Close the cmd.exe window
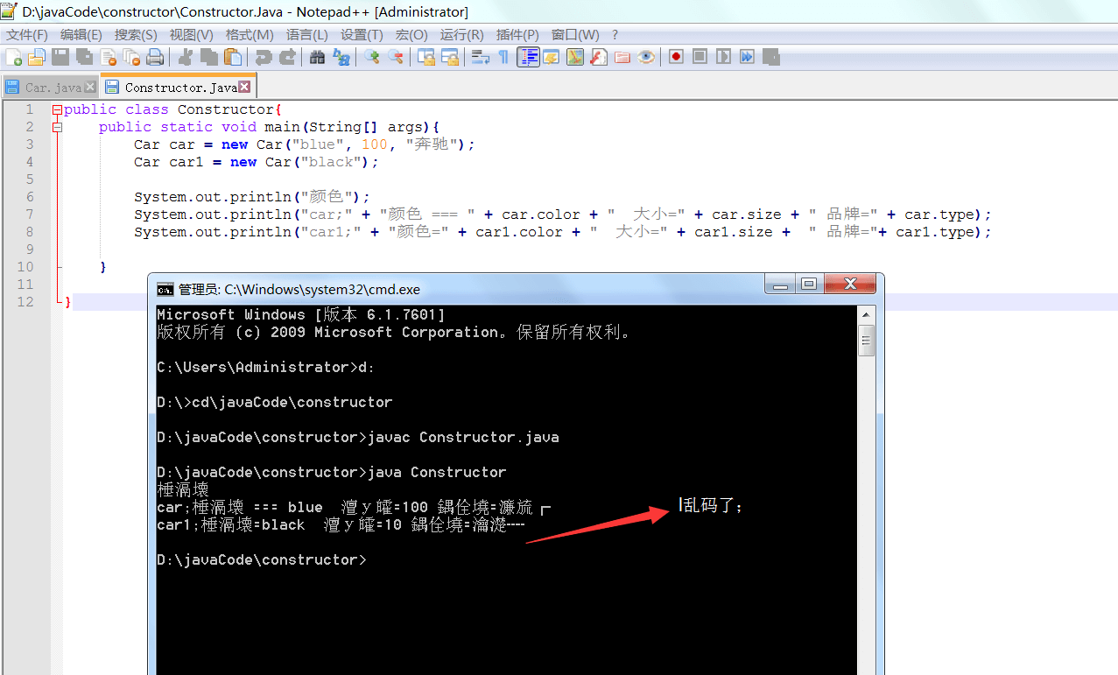Image resolution: width=1118 pixels, height=675 pixels. pos(849,284)
